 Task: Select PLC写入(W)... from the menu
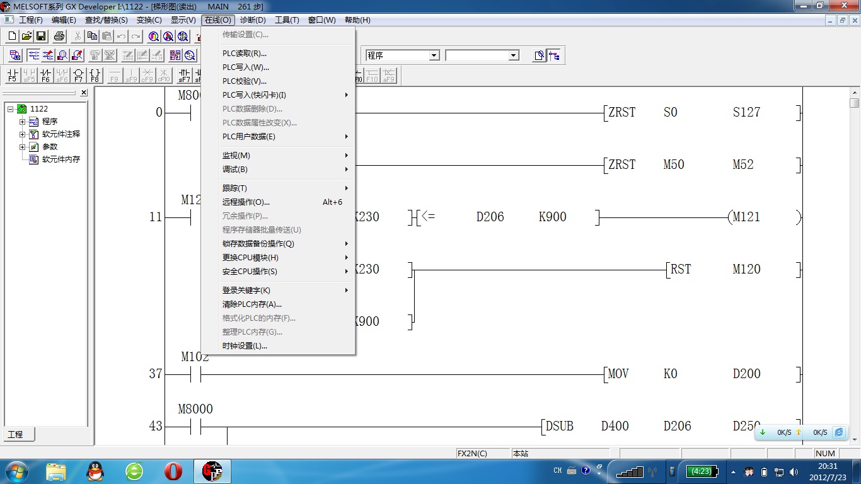246,67
